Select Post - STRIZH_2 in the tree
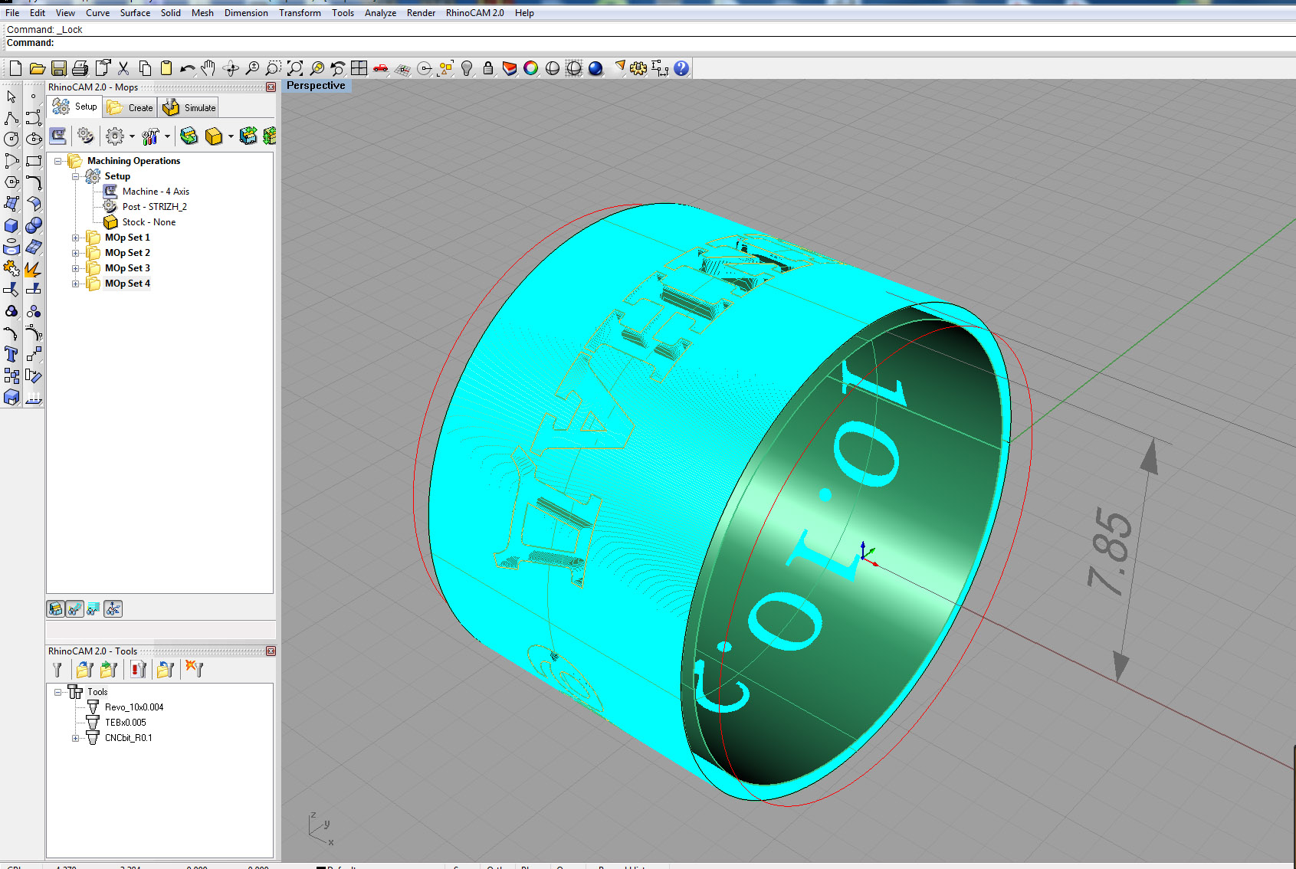The image size is (1296, 869). tap(154, 207)
